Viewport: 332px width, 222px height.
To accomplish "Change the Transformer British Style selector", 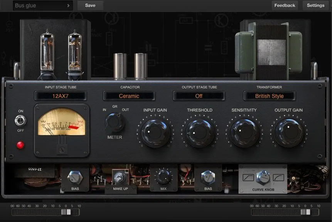I will click(x=269, y=96).
